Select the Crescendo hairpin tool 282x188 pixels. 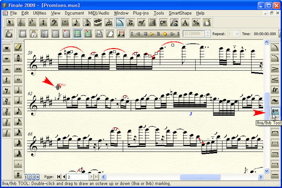275,79
